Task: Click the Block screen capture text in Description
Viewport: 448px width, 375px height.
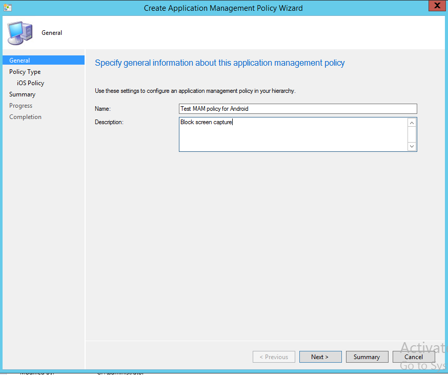Action: click(205, 122)
